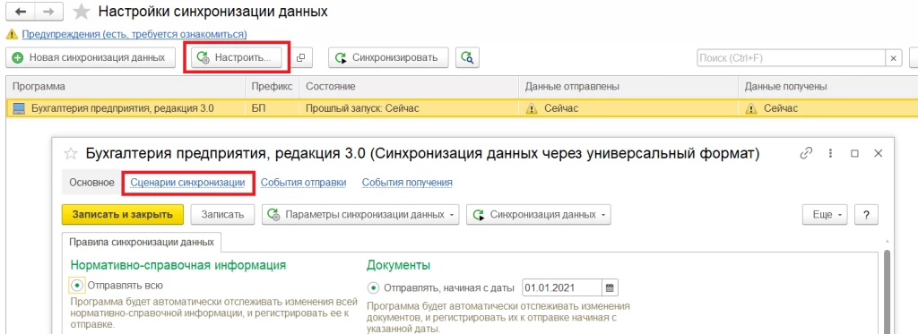Open the Еще dropdown menu

(826, 215)
